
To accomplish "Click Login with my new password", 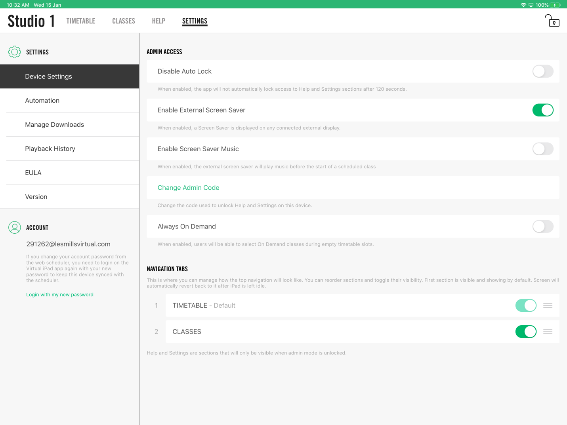I will [x=60, y=295].
